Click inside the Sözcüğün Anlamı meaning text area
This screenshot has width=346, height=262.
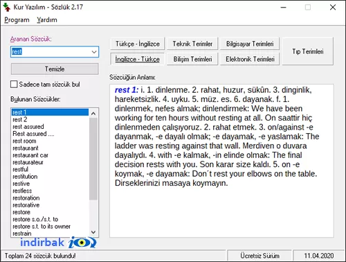point(221,161)
